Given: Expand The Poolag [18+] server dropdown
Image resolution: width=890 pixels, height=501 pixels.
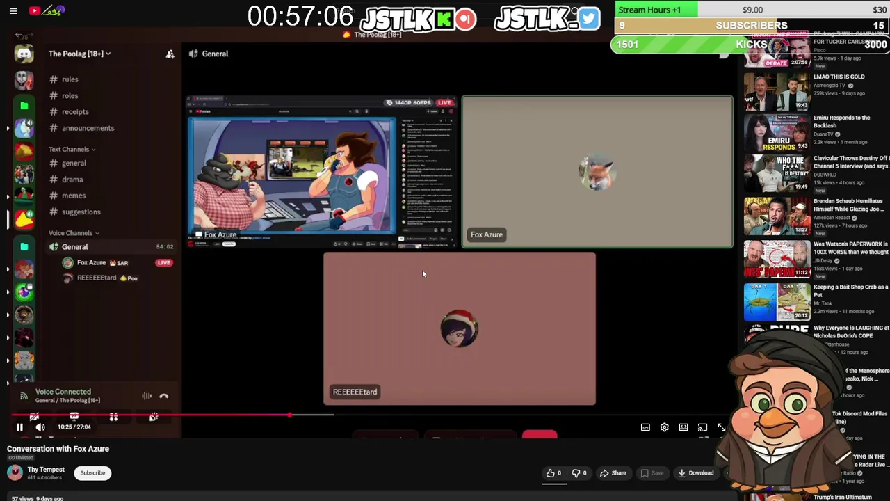Looking at the screenshot, I should [x=79, y=54].
